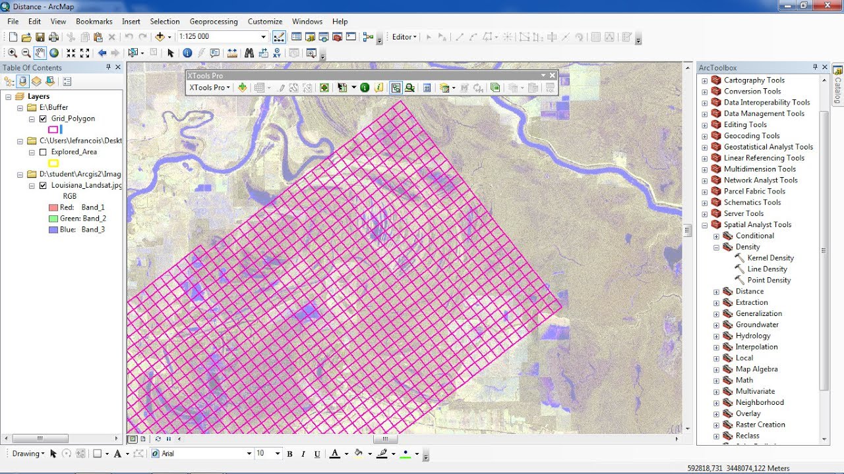This screenshot has width=844, height=474.
Task: Enable the Explored_Area layer checkbox
Action: coord(43,152)
